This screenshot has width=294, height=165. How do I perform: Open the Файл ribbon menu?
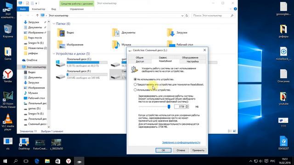tap(23, 9)
